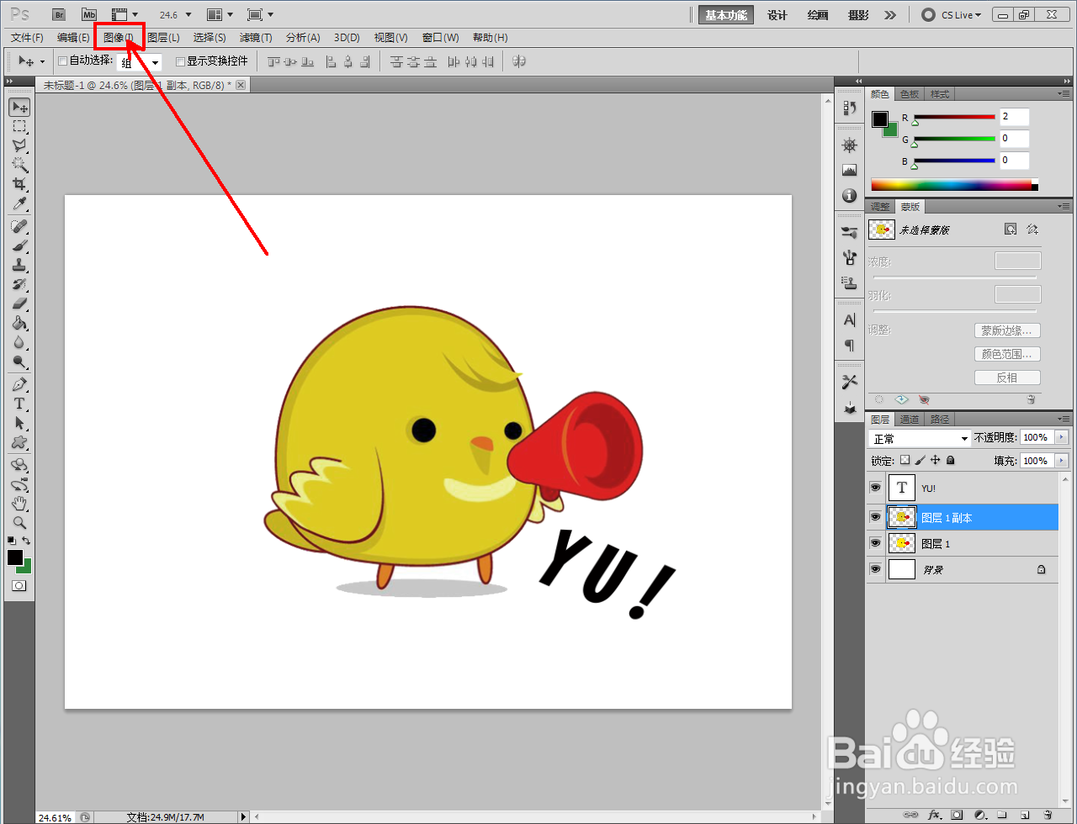Viewport: 1077px width, 824px height.
Task: Select the Zoom tool in the toolbox
Action: click(x=19, y=522)
